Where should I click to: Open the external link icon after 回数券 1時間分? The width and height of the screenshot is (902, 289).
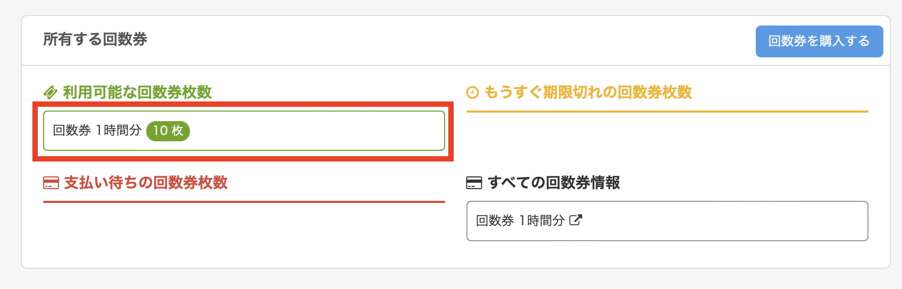click(x=575, y=220)
